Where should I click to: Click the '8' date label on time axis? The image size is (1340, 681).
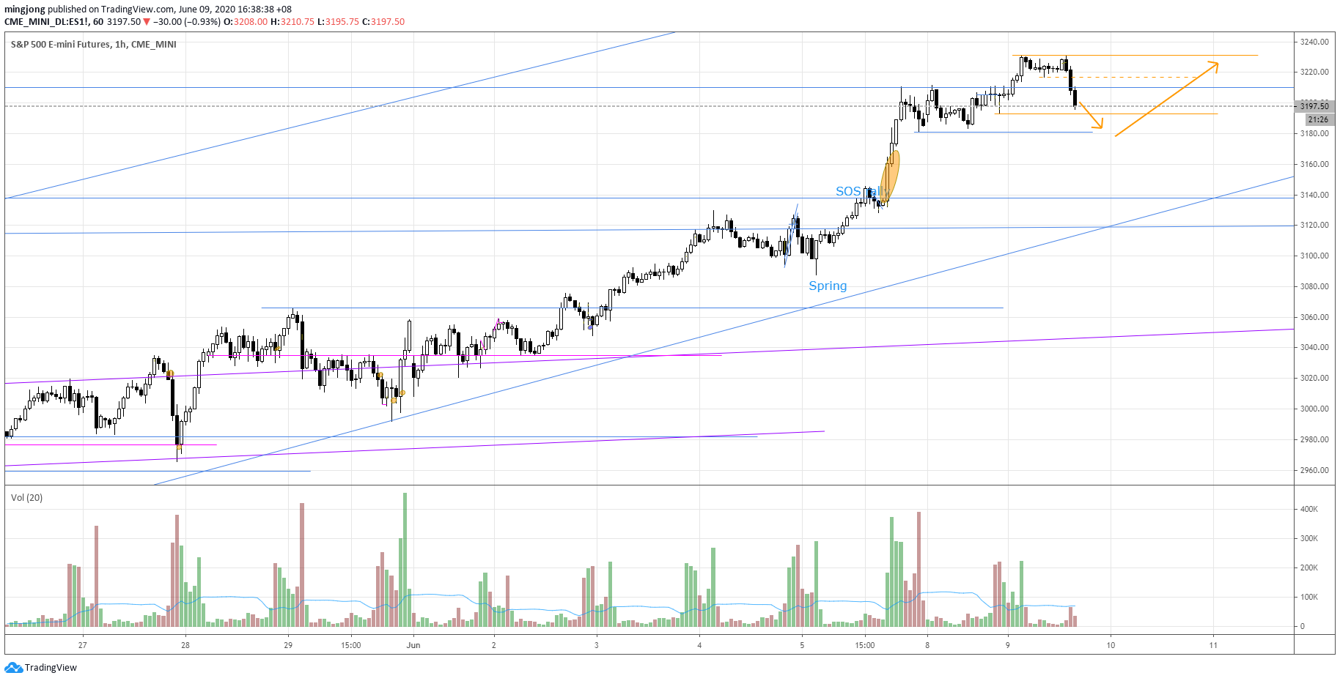[x=927, y=646]
